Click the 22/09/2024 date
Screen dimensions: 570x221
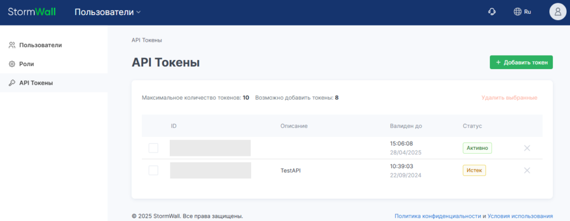click(x=406, y=175)
